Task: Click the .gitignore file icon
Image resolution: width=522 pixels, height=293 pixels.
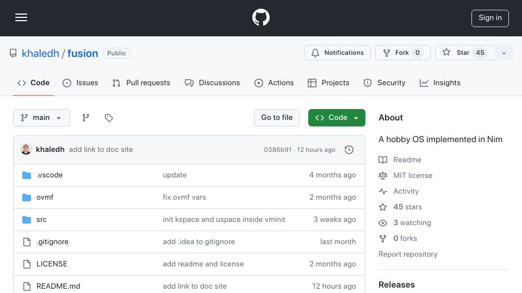Action: click(x=27, y=242)
